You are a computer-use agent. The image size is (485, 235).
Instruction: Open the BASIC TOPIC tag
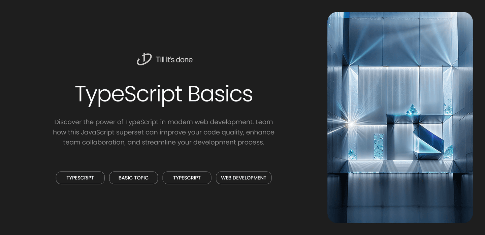tap(133, 178)
